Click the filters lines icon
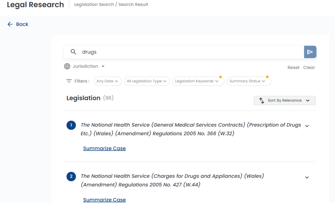This screenshot has width=335, height=203. [69, 81]
